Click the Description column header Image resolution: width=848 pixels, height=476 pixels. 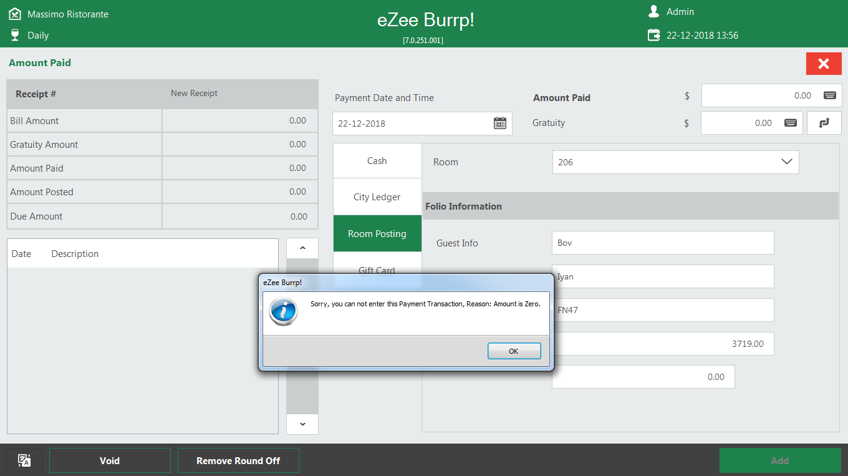coord(75,254)
